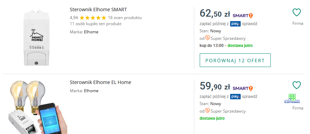Open Sterownik Elhome SMART title link
Viewport: 310px width, 134px height.
pos(98,10)
